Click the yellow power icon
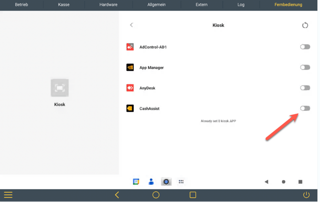 click(306, 195)
